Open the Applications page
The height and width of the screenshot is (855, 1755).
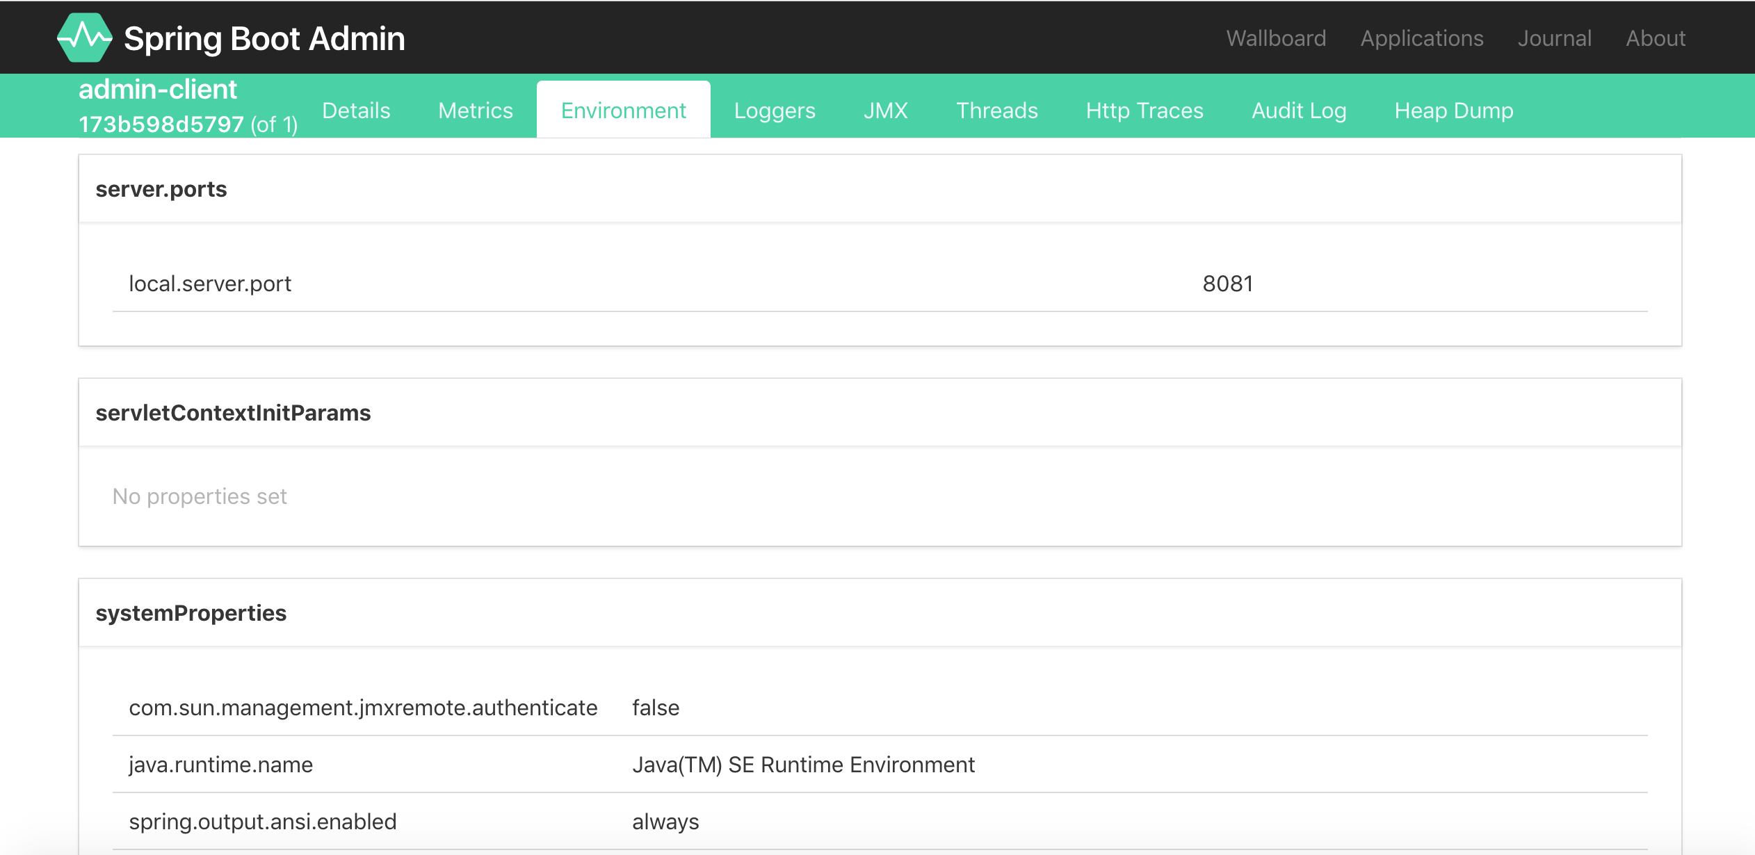1422,38
